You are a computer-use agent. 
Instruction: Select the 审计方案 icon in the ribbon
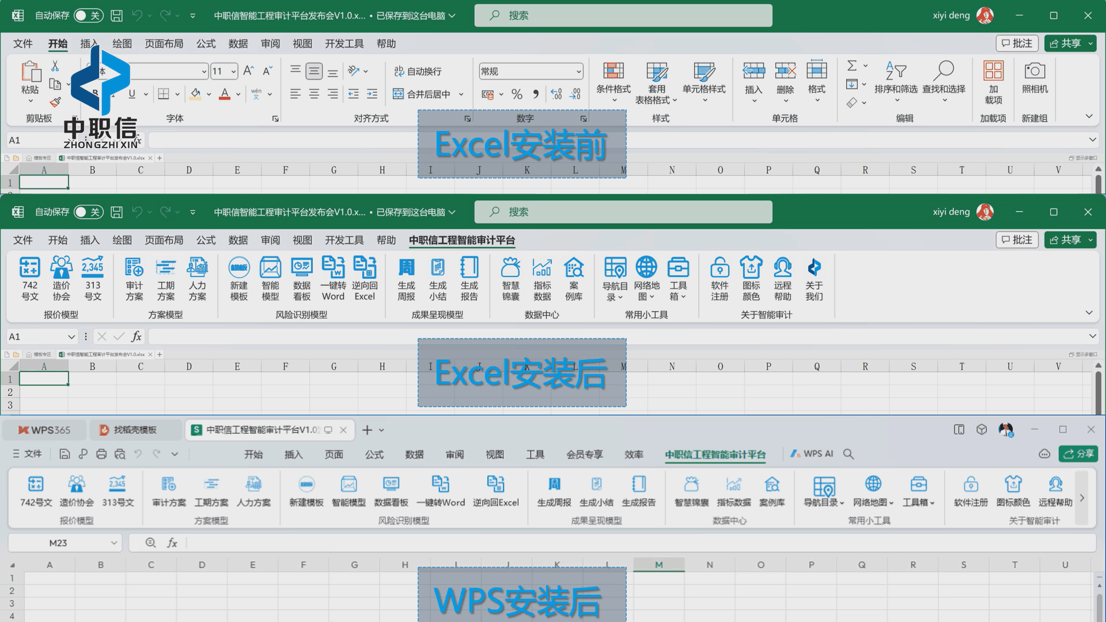(134, 279)
